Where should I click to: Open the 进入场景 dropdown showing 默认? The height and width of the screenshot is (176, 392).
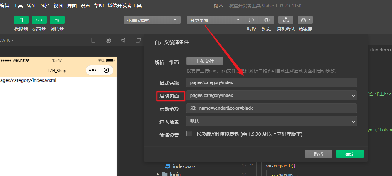coord(271,121)
